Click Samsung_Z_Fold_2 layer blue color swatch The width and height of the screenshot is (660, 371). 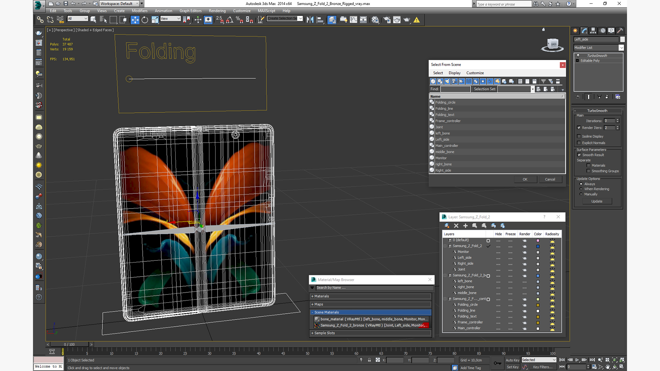click(538, 246)
